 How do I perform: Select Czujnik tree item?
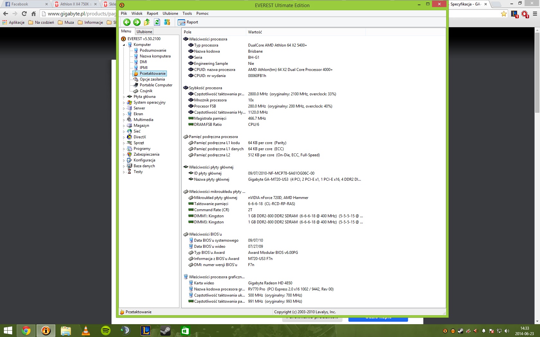[x=146, y=91]
